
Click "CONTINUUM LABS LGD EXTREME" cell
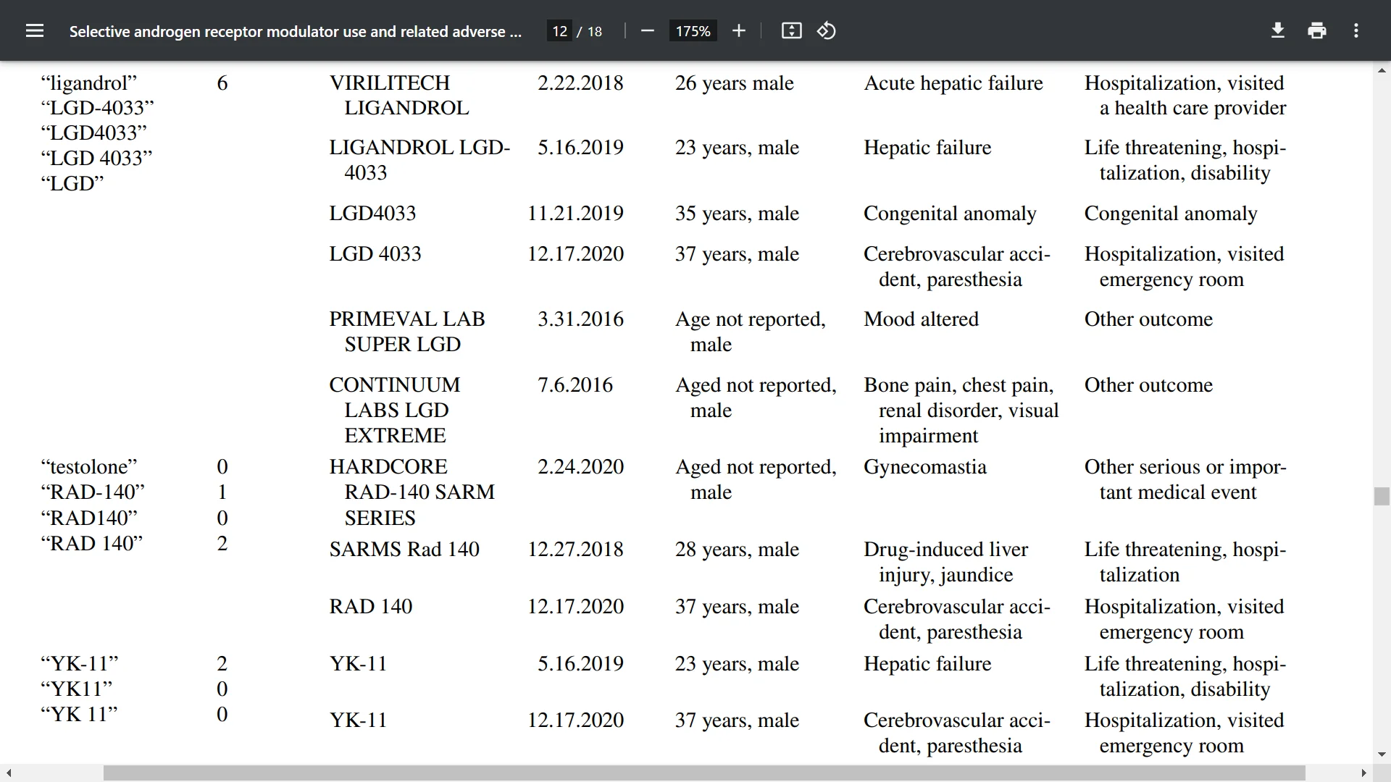pyautogui.click(x=395, y=410)
